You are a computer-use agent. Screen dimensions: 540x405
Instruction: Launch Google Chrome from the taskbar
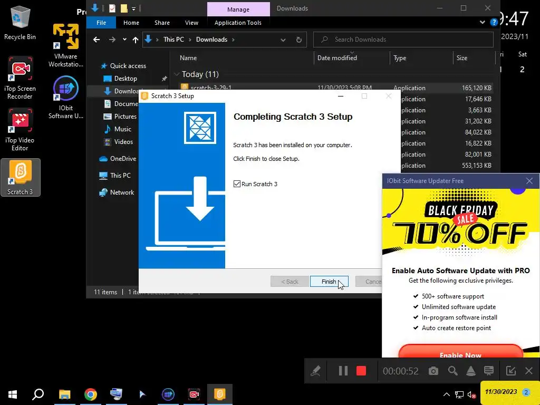coord(90,394)
